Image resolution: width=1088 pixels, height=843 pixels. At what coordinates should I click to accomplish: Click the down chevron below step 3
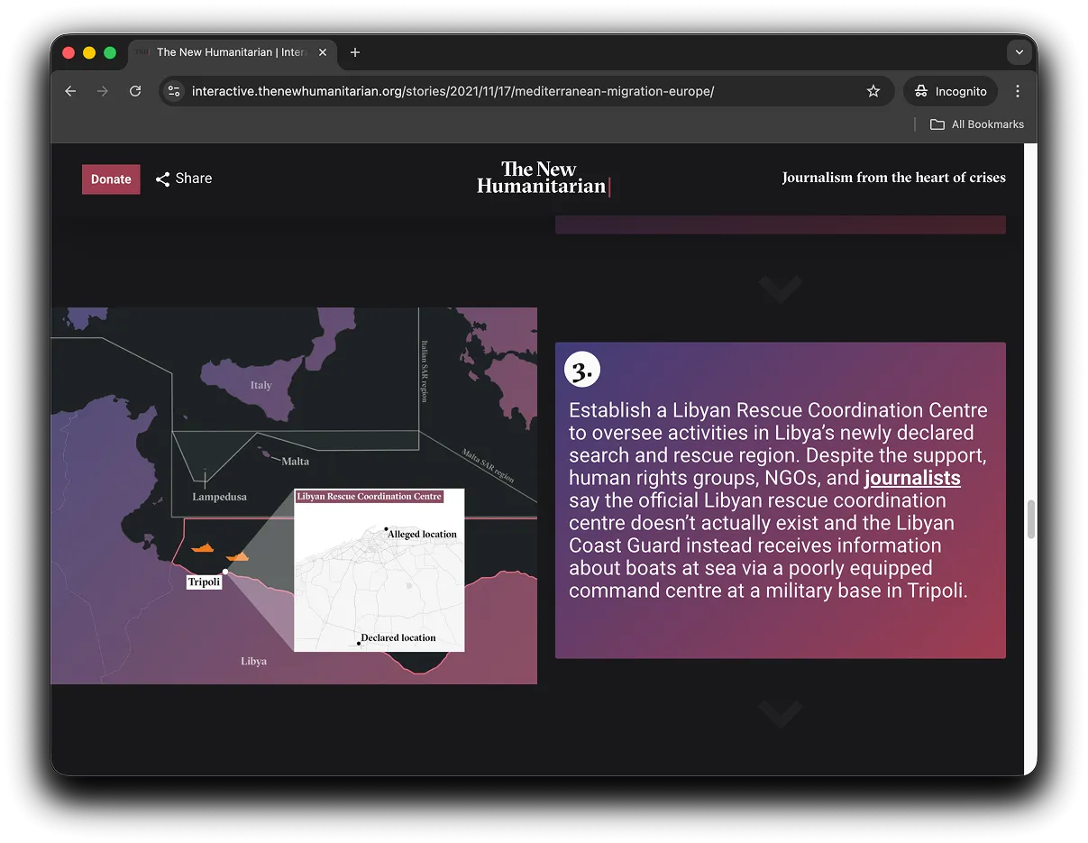(780, 714)
